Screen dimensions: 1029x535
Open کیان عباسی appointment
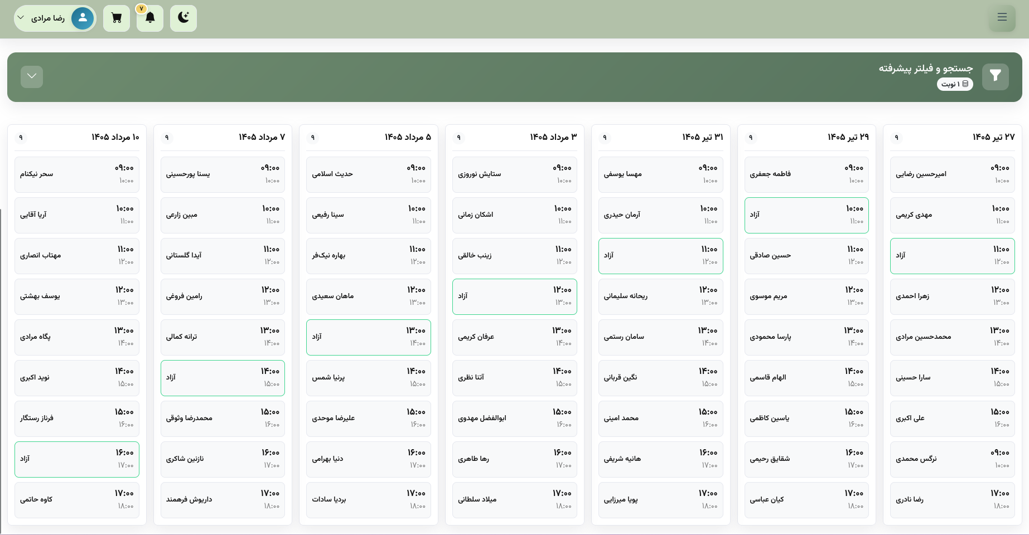[806, 500]
